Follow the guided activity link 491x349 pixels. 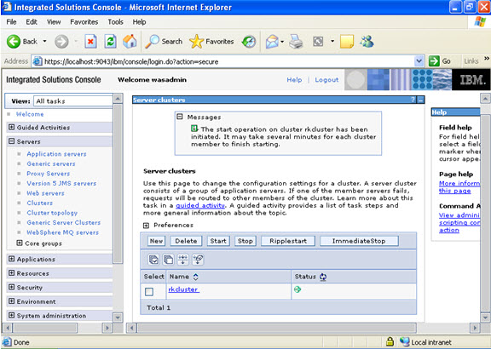tap(200, 205)
